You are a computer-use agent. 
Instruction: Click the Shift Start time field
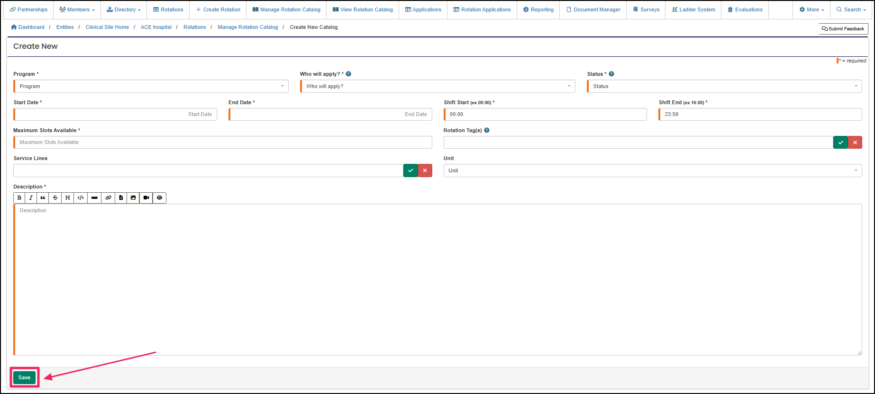(545, 114)
